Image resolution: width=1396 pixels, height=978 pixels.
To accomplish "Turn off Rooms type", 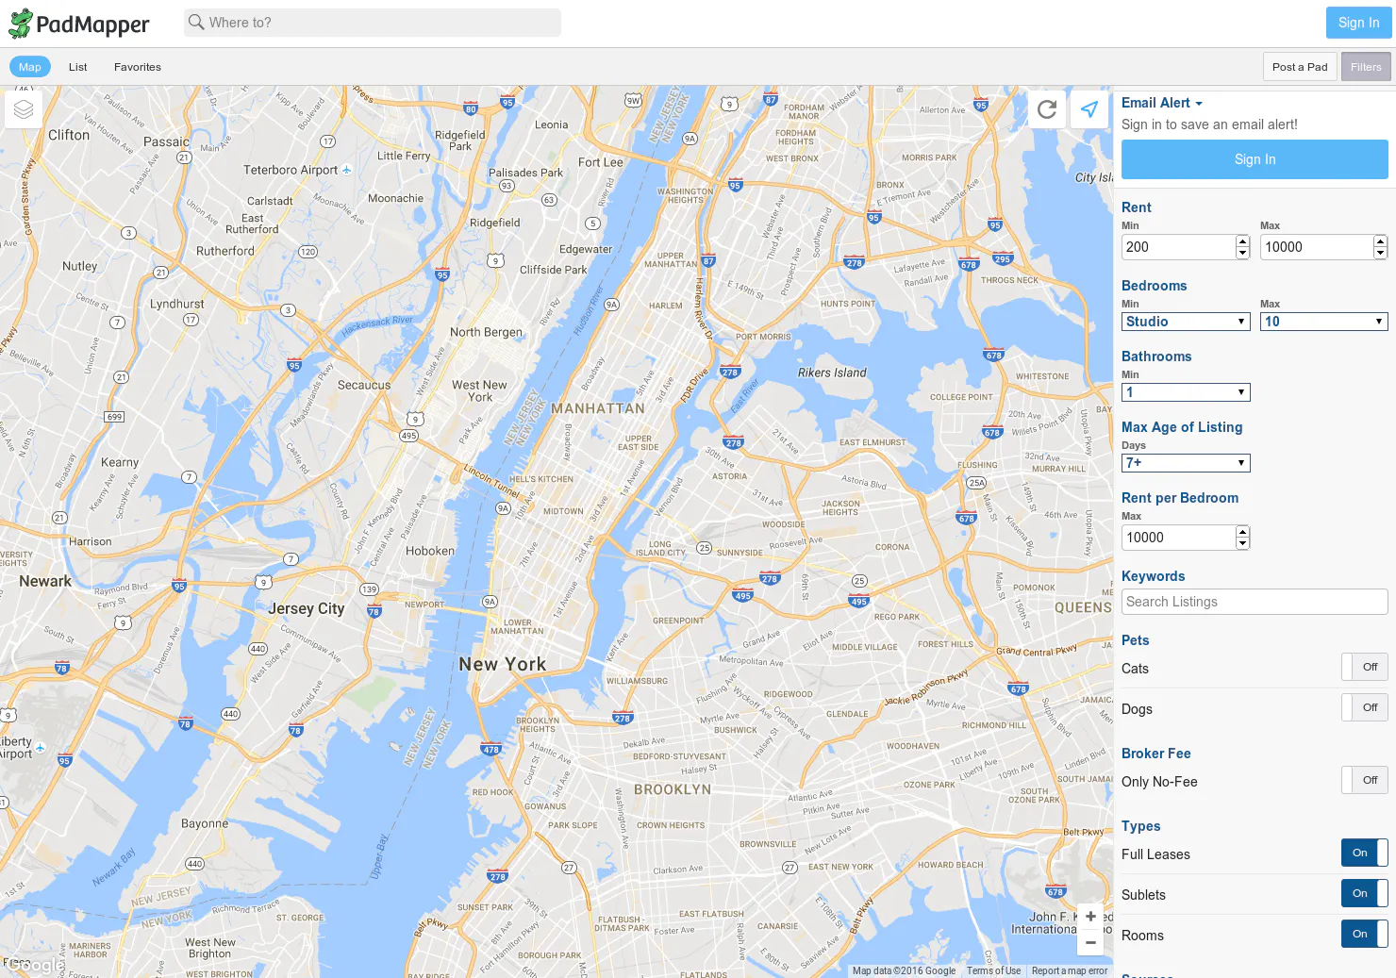I will [1365, 934].
